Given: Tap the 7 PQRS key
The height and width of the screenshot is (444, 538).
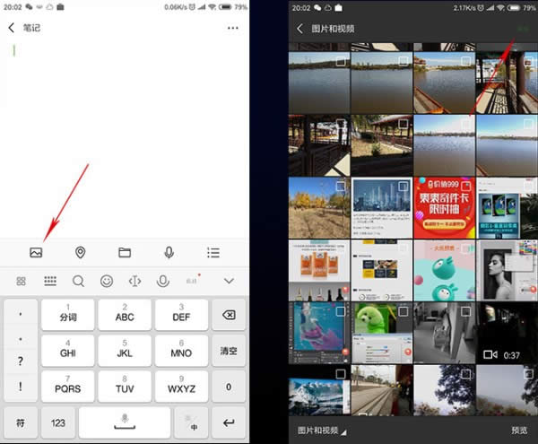Looking at the screenshot, I should pos(67,387).
